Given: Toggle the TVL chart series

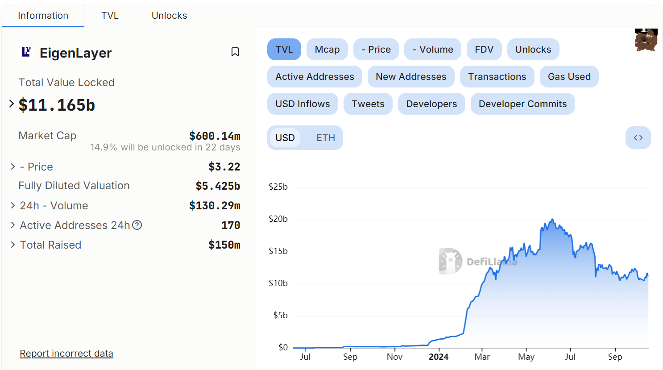Looking at the screenshot, I should 284,49.
